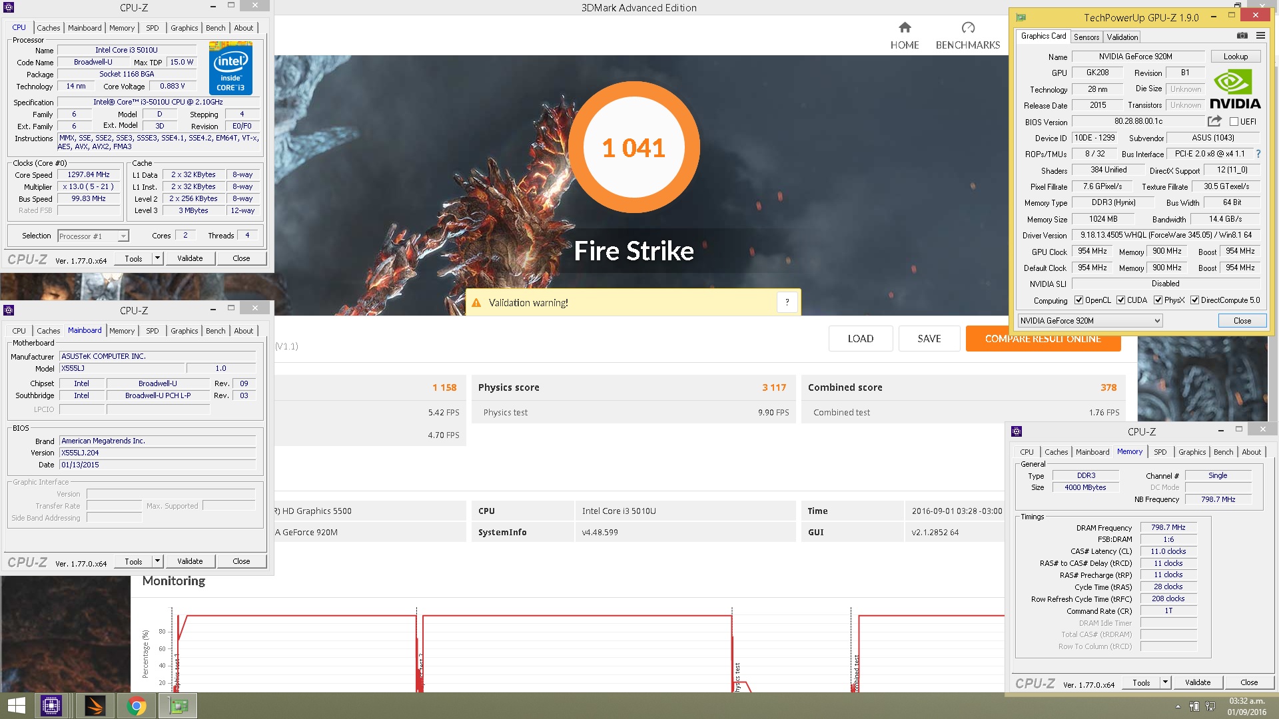
Task: Click the validation warning triangle icon
Action: 476,303
